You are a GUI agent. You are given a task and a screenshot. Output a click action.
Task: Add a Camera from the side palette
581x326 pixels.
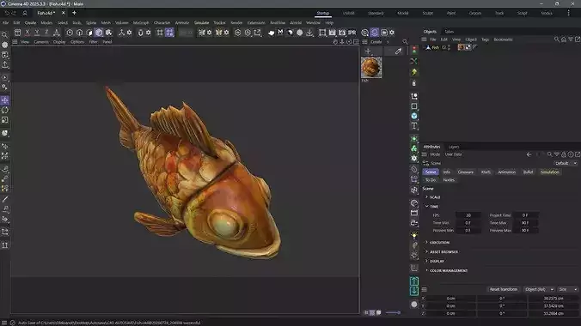(x=414, y=223)
